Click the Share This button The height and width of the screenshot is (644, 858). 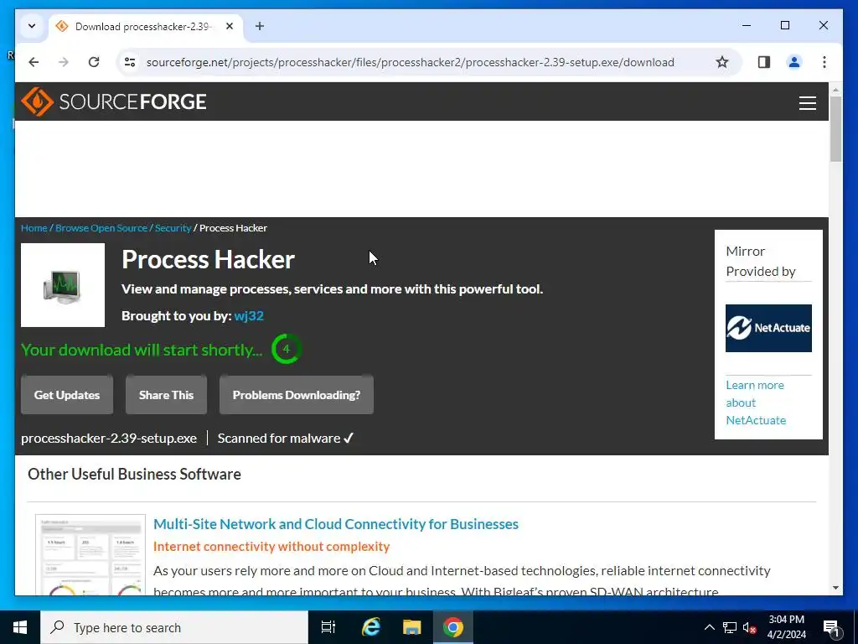click(167, 395)
